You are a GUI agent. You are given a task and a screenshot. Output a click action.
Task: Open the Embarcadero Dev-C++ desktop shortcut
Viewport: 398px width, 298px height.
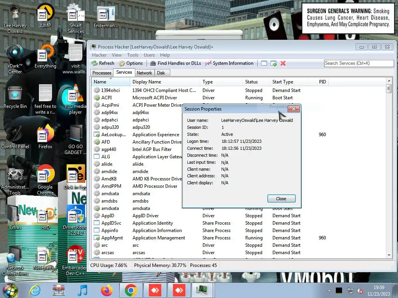tap(75, 261)
